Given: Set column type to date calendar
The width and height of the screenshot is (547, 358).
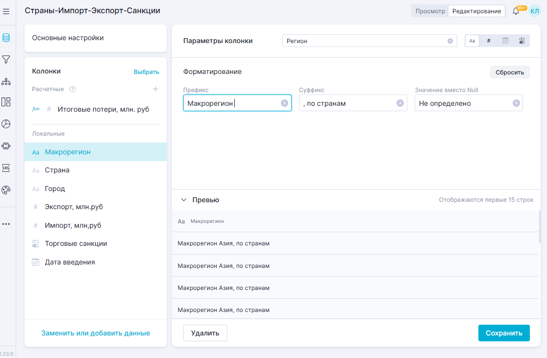Looking at the screenshot, I should click(505, 41).
